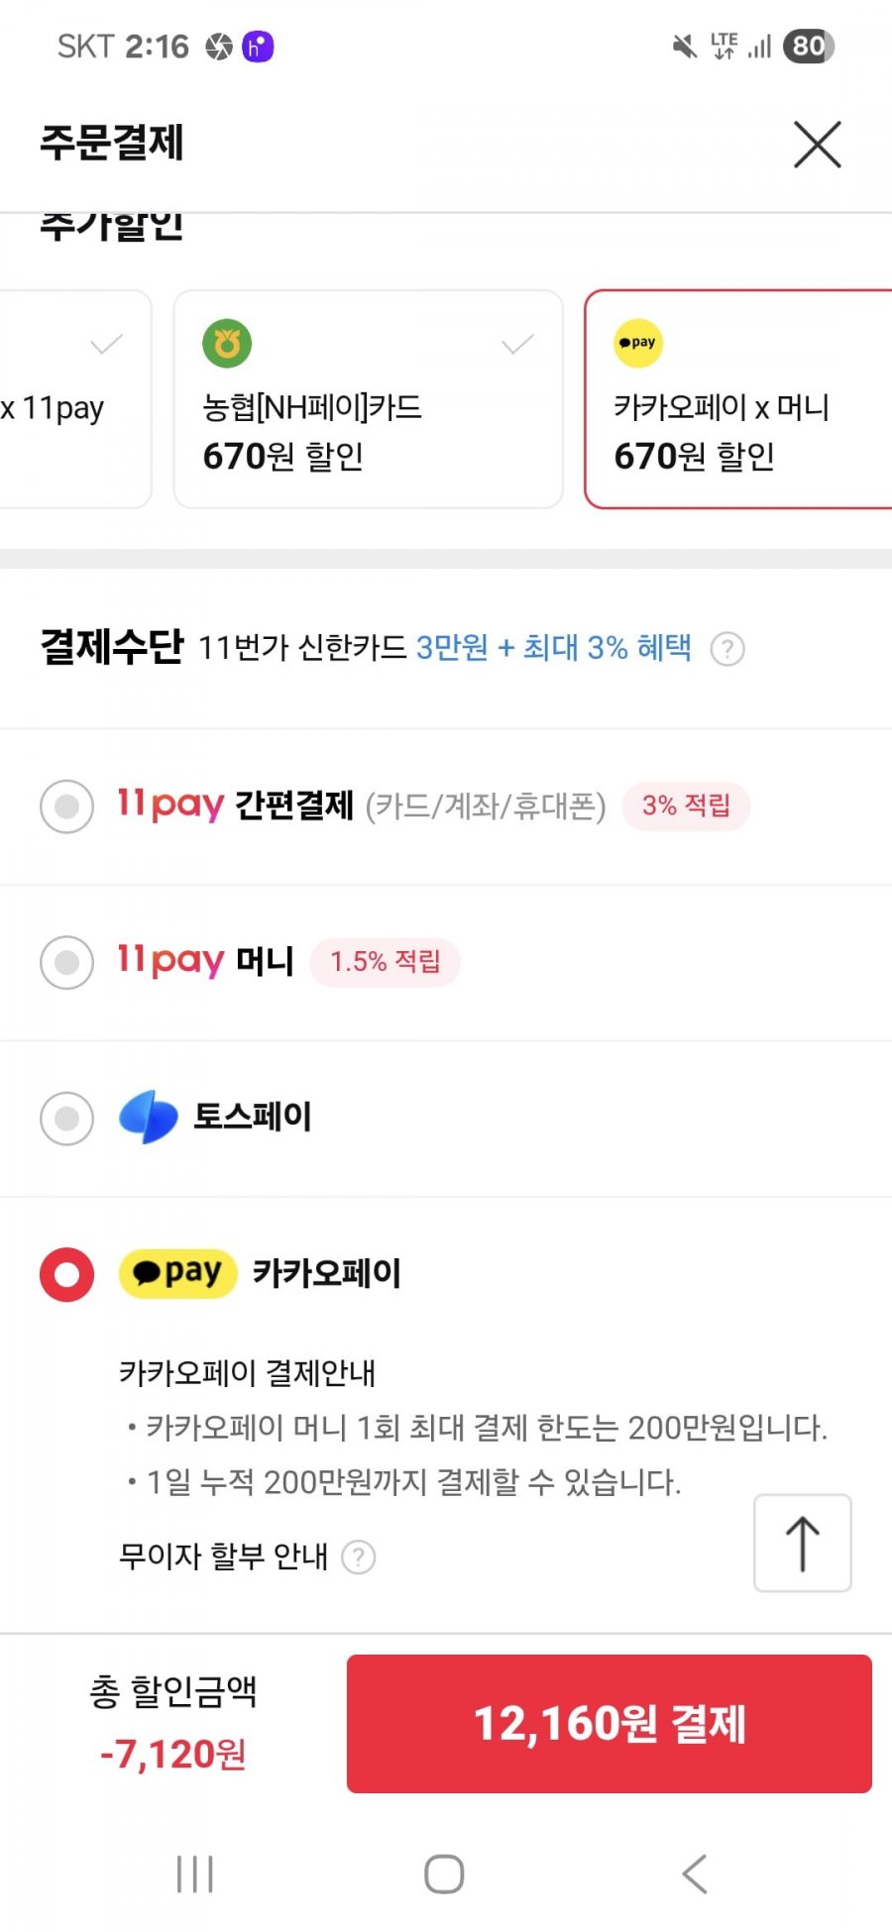The height and width of the screenshot is (1932, 892).
Task: Tap Android back navigation arrow
Action: [x=695, y=1874]
